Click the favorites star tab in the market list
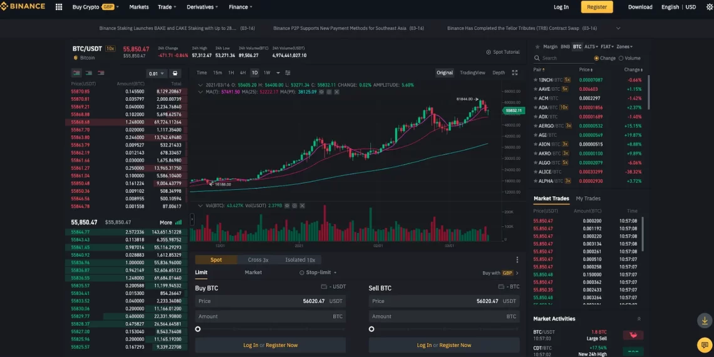The height and width of the screenshot is (357, 714). click(537, 46)
